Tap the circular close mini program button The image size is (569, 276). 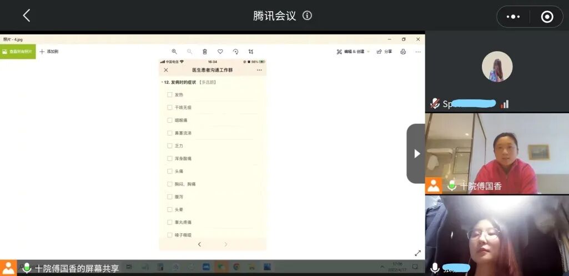point(547,17)
